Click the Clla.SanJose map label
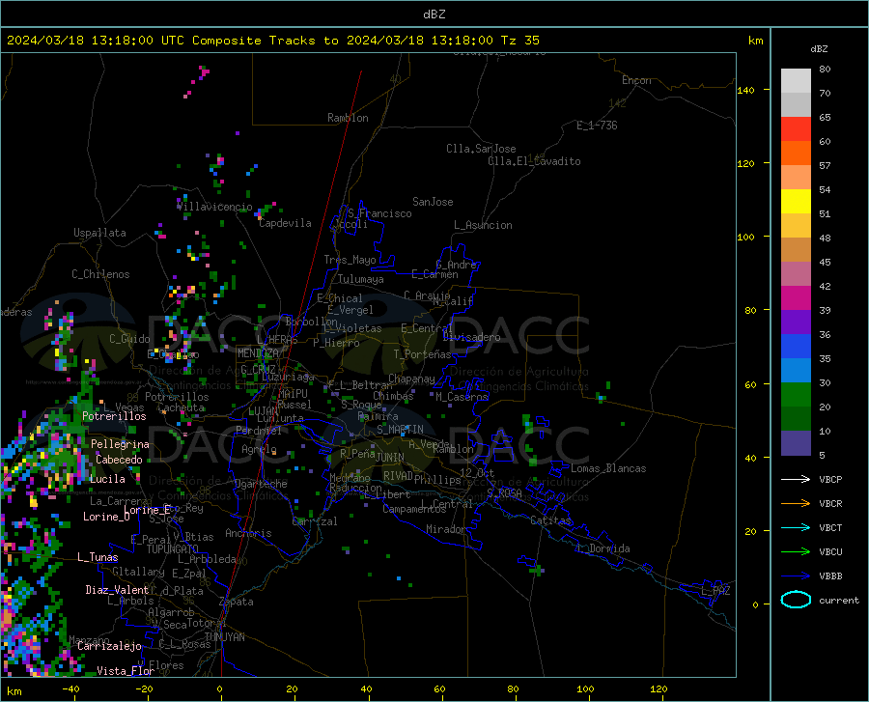Image resolution: width=869 pixels, height=702 pixels. [x=481, y=149]
